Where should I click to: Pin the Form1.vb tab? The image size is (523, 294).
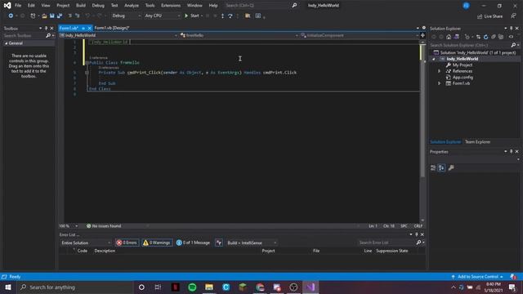point(83,28)
